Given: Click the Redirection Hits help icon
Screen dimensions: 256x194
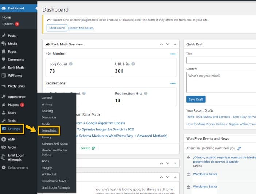Looking at the screenshot, I should click(146, 93).
